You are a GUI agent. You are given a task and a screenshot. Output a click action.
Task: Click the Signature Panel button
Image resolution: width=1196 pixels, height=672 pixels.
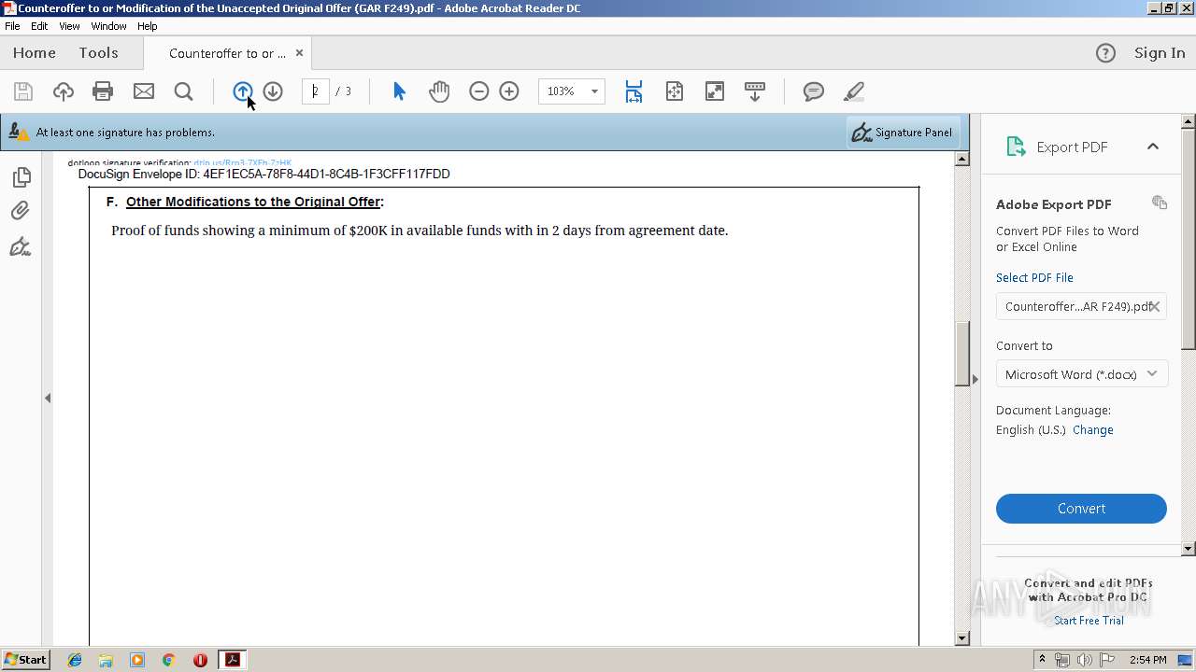click(x=902, y=133)
